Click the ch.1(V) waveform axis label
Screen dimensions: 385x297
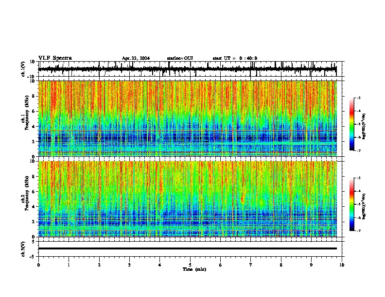pos(23,69)
